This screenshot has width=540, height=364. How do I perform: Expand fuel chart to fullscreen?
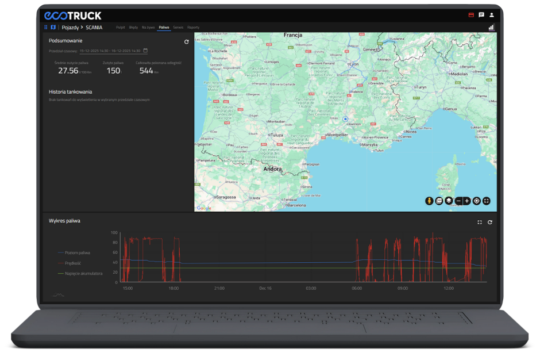pyautogui.click(x=480, y=222)
